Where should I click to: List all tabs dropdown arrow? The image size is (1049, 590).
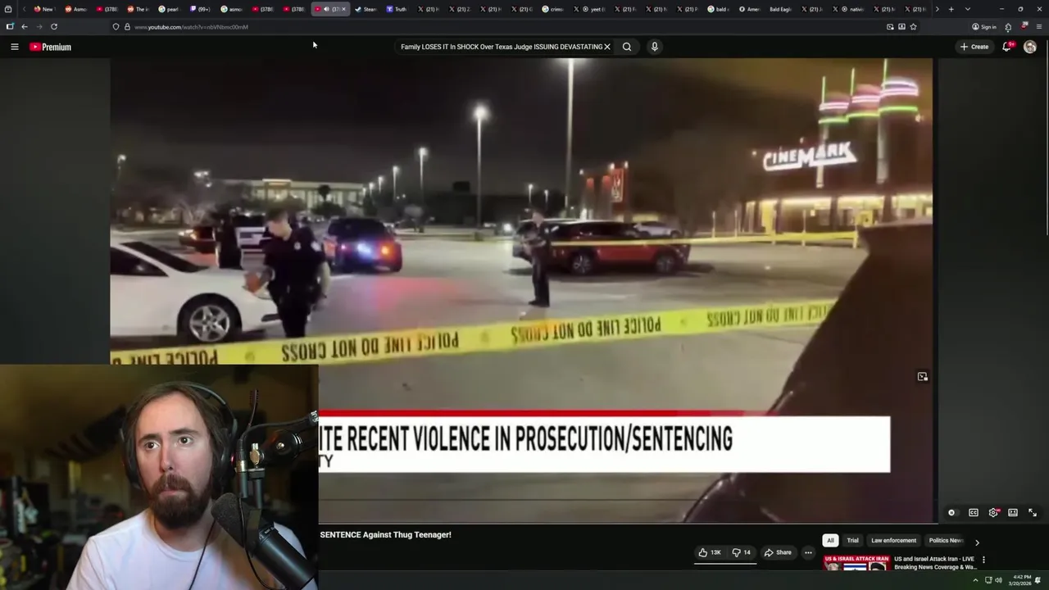click(x=967, y=9)
